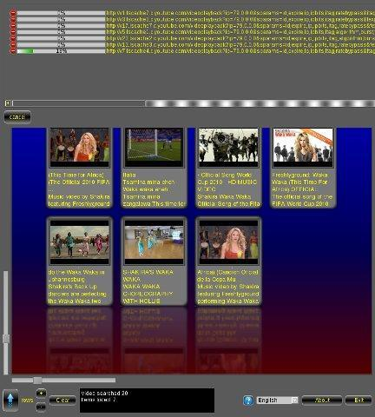The width and height of the screenshot is (375, 417).
Task: Select the soccer goal 'Italia' thumbnail
Action: point(154,148)
